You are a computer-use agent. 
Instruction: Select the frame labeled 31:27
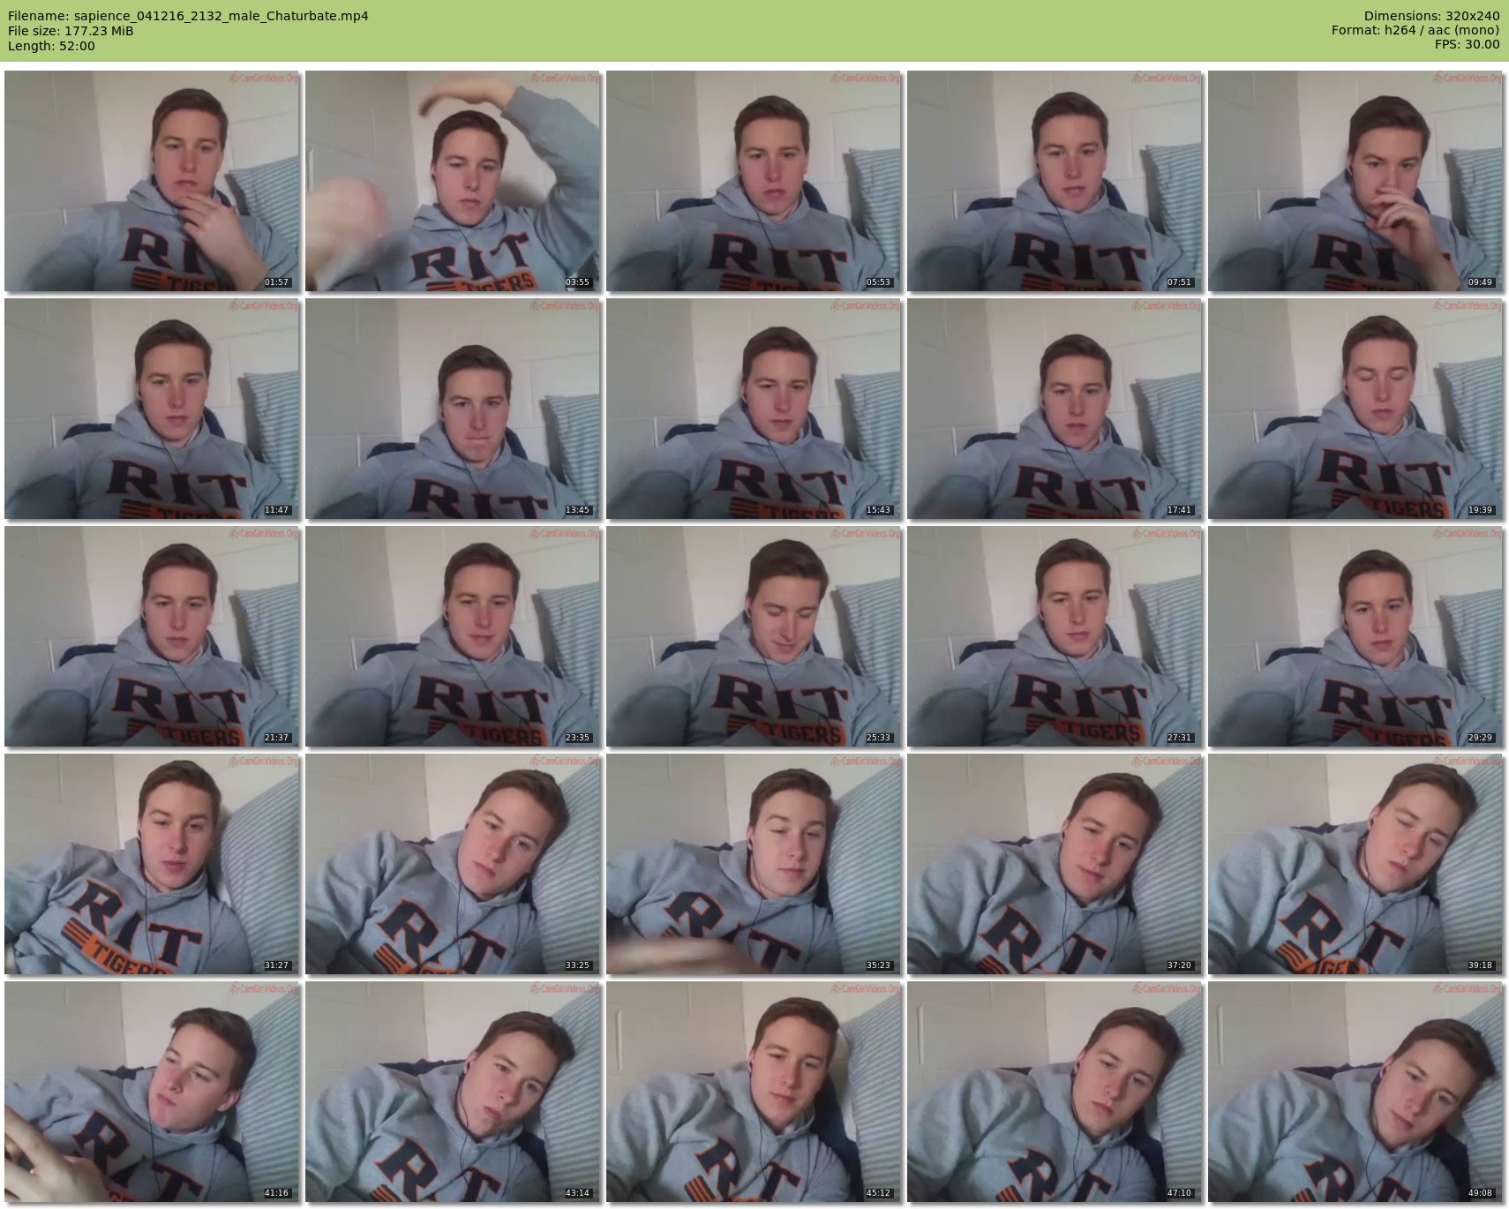152,864
